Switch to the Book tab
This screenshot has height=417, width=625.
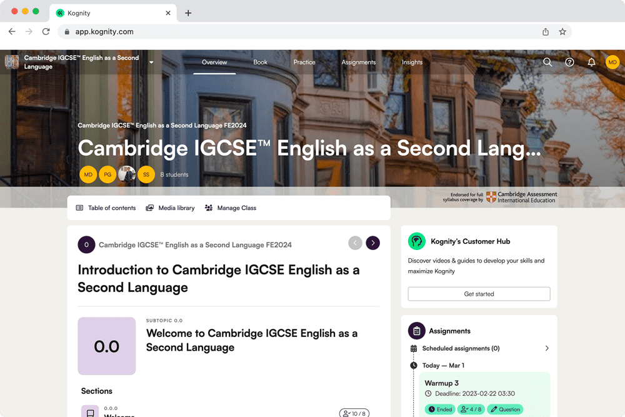tap(260, 62)
